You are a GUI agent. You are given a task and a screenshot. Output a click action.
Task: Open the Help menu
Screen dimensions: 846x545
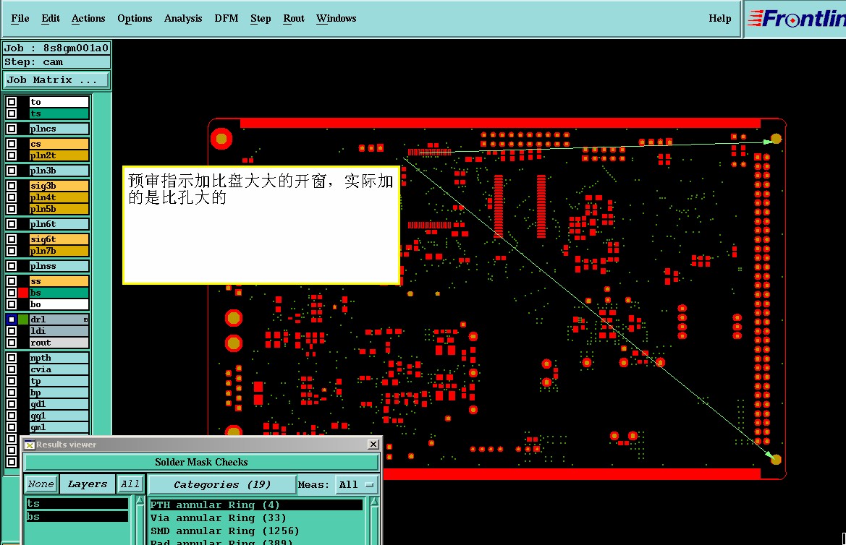[720, 18]
